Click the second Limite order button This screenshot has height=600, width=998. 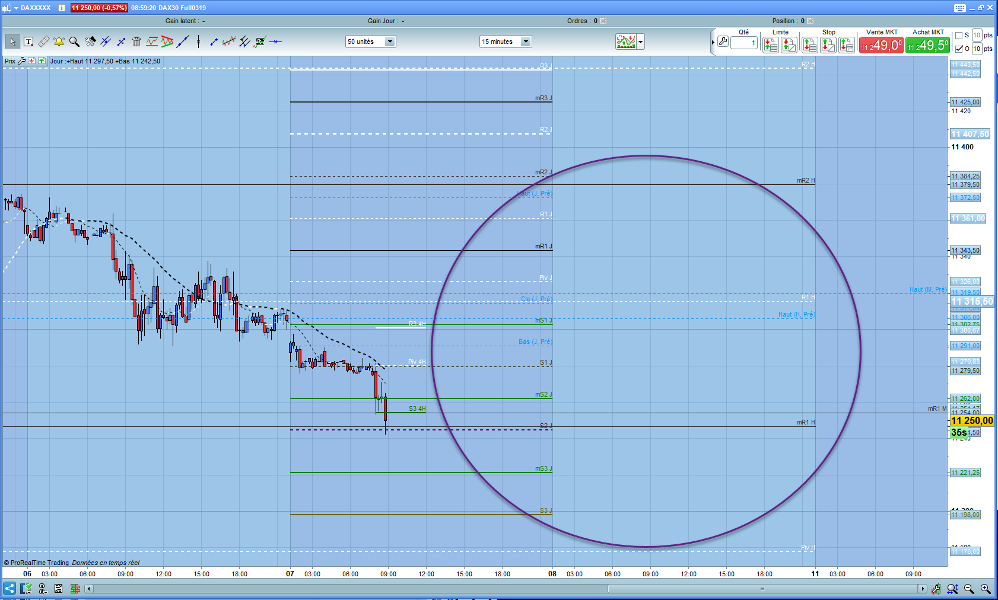click(789, 45)
